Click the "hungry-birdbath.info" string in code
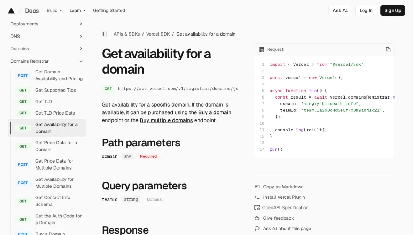Screen dimensions: 418x235 click(330, 104)
